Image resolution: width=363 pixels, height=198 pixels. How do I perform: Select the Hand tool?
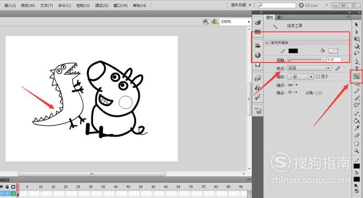357,143
